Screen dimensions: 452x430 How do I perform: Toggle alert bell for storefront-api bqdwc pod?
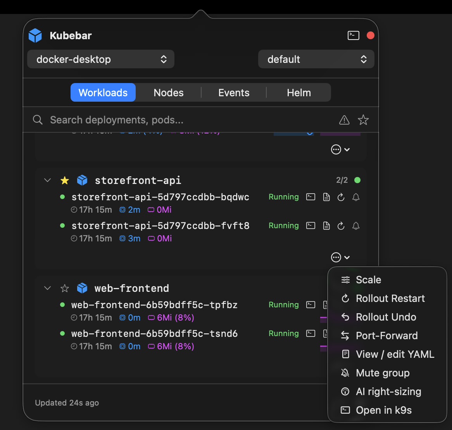[356, 197]
